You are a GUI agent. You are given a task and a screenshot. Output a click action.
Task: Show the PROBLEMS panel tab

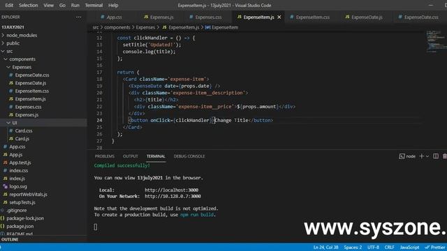(x=104, y=156)
